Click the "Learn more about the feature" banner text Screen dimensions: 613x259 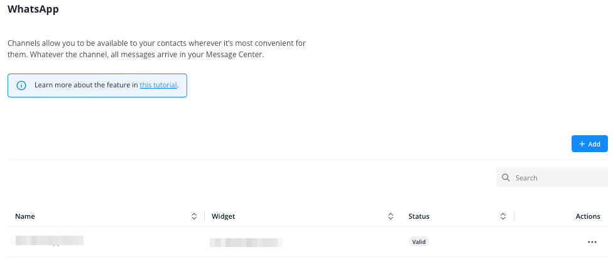click(x=86, y=85)
